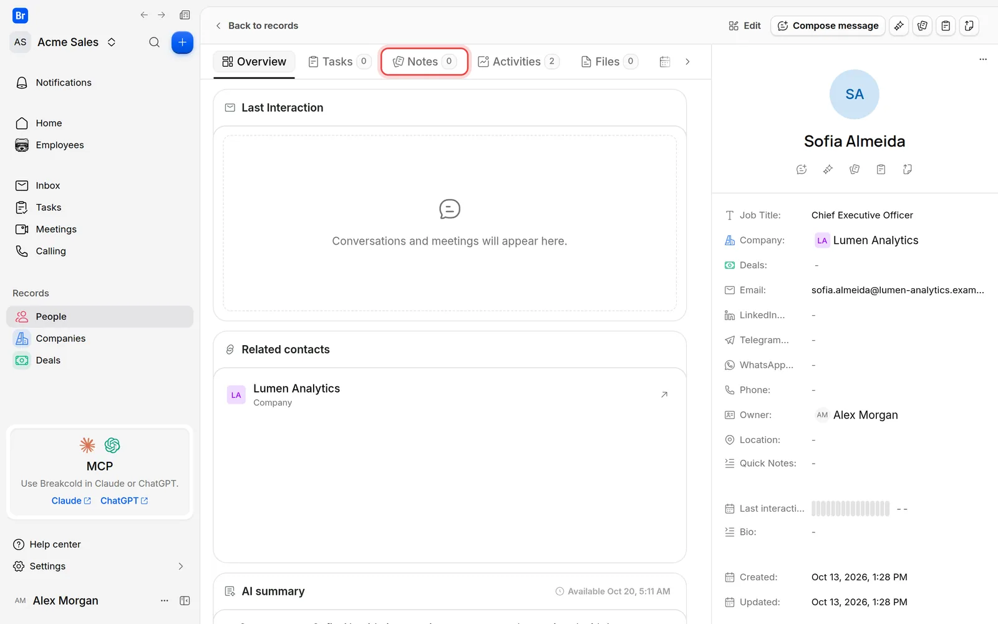The height and width of the screenshot is (624, 998).
Task: Expand Settings submenu chevron
Action: coord(181,566)
